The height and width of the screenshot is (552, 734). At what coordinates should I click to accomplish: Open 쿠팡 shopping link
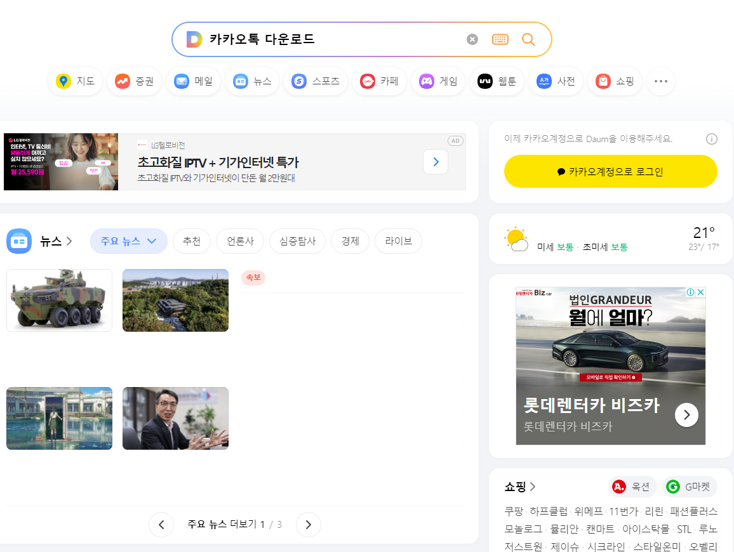point(514,511)
